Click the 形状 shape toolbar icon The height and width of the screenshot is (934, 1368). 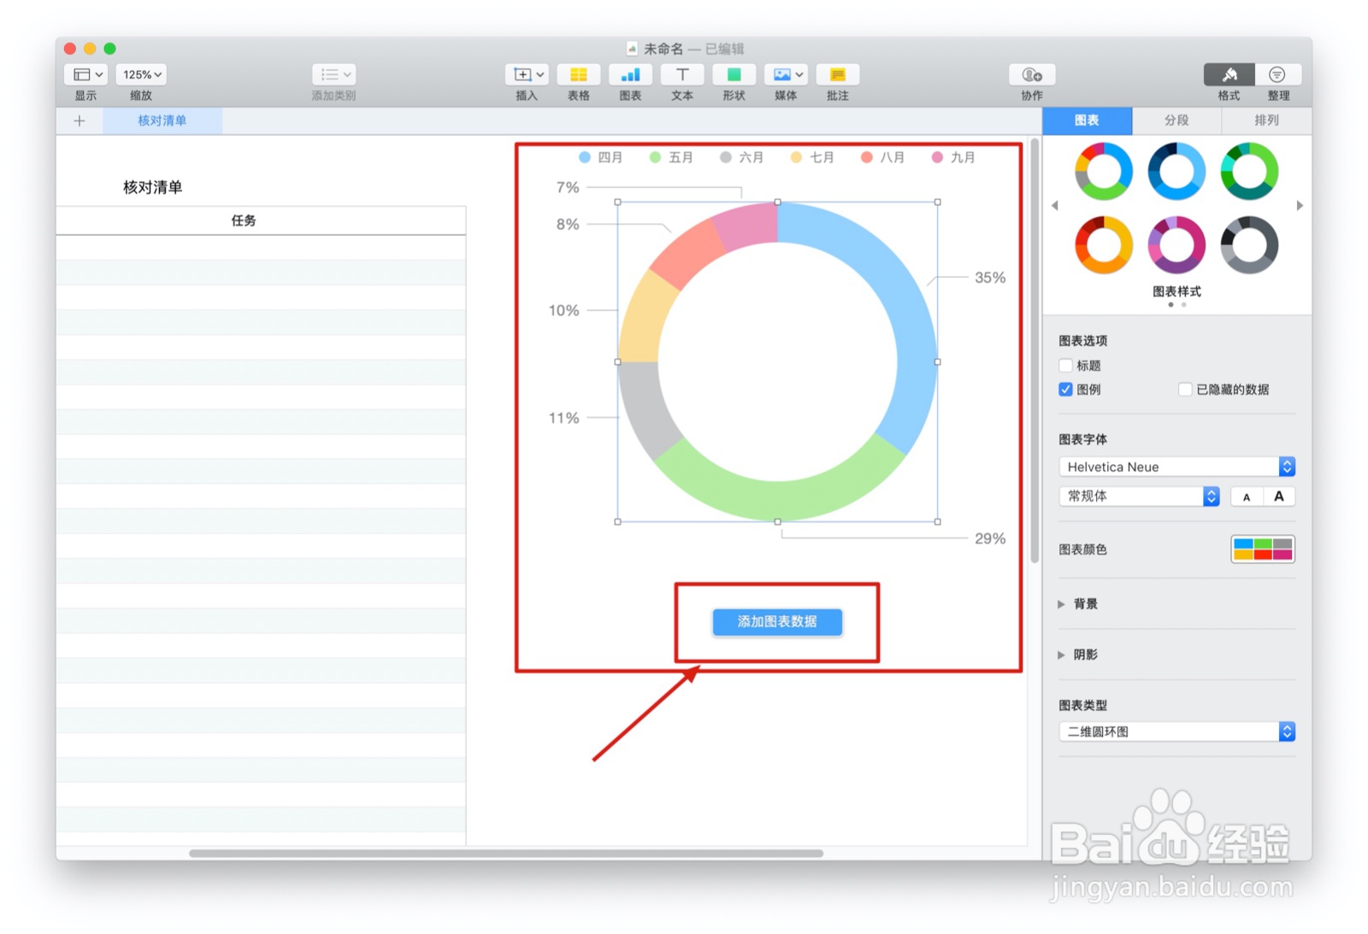(x=734, y=74)
